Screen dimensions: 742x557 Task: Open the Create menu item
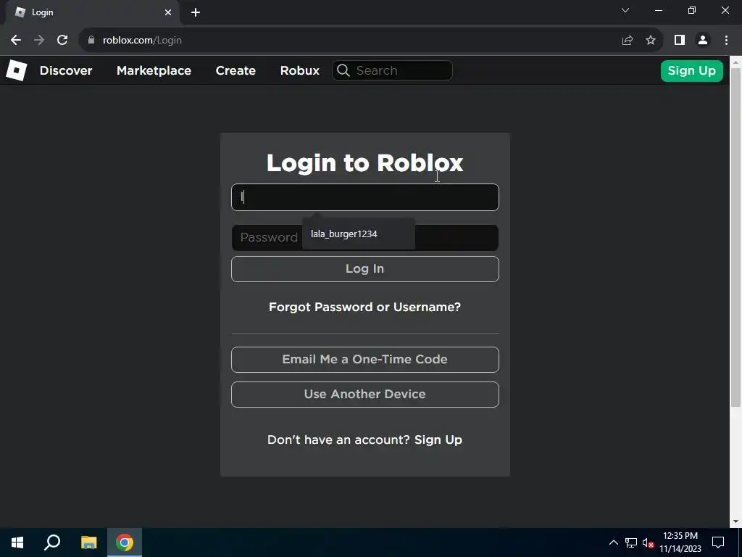click(x=235, y=70)
